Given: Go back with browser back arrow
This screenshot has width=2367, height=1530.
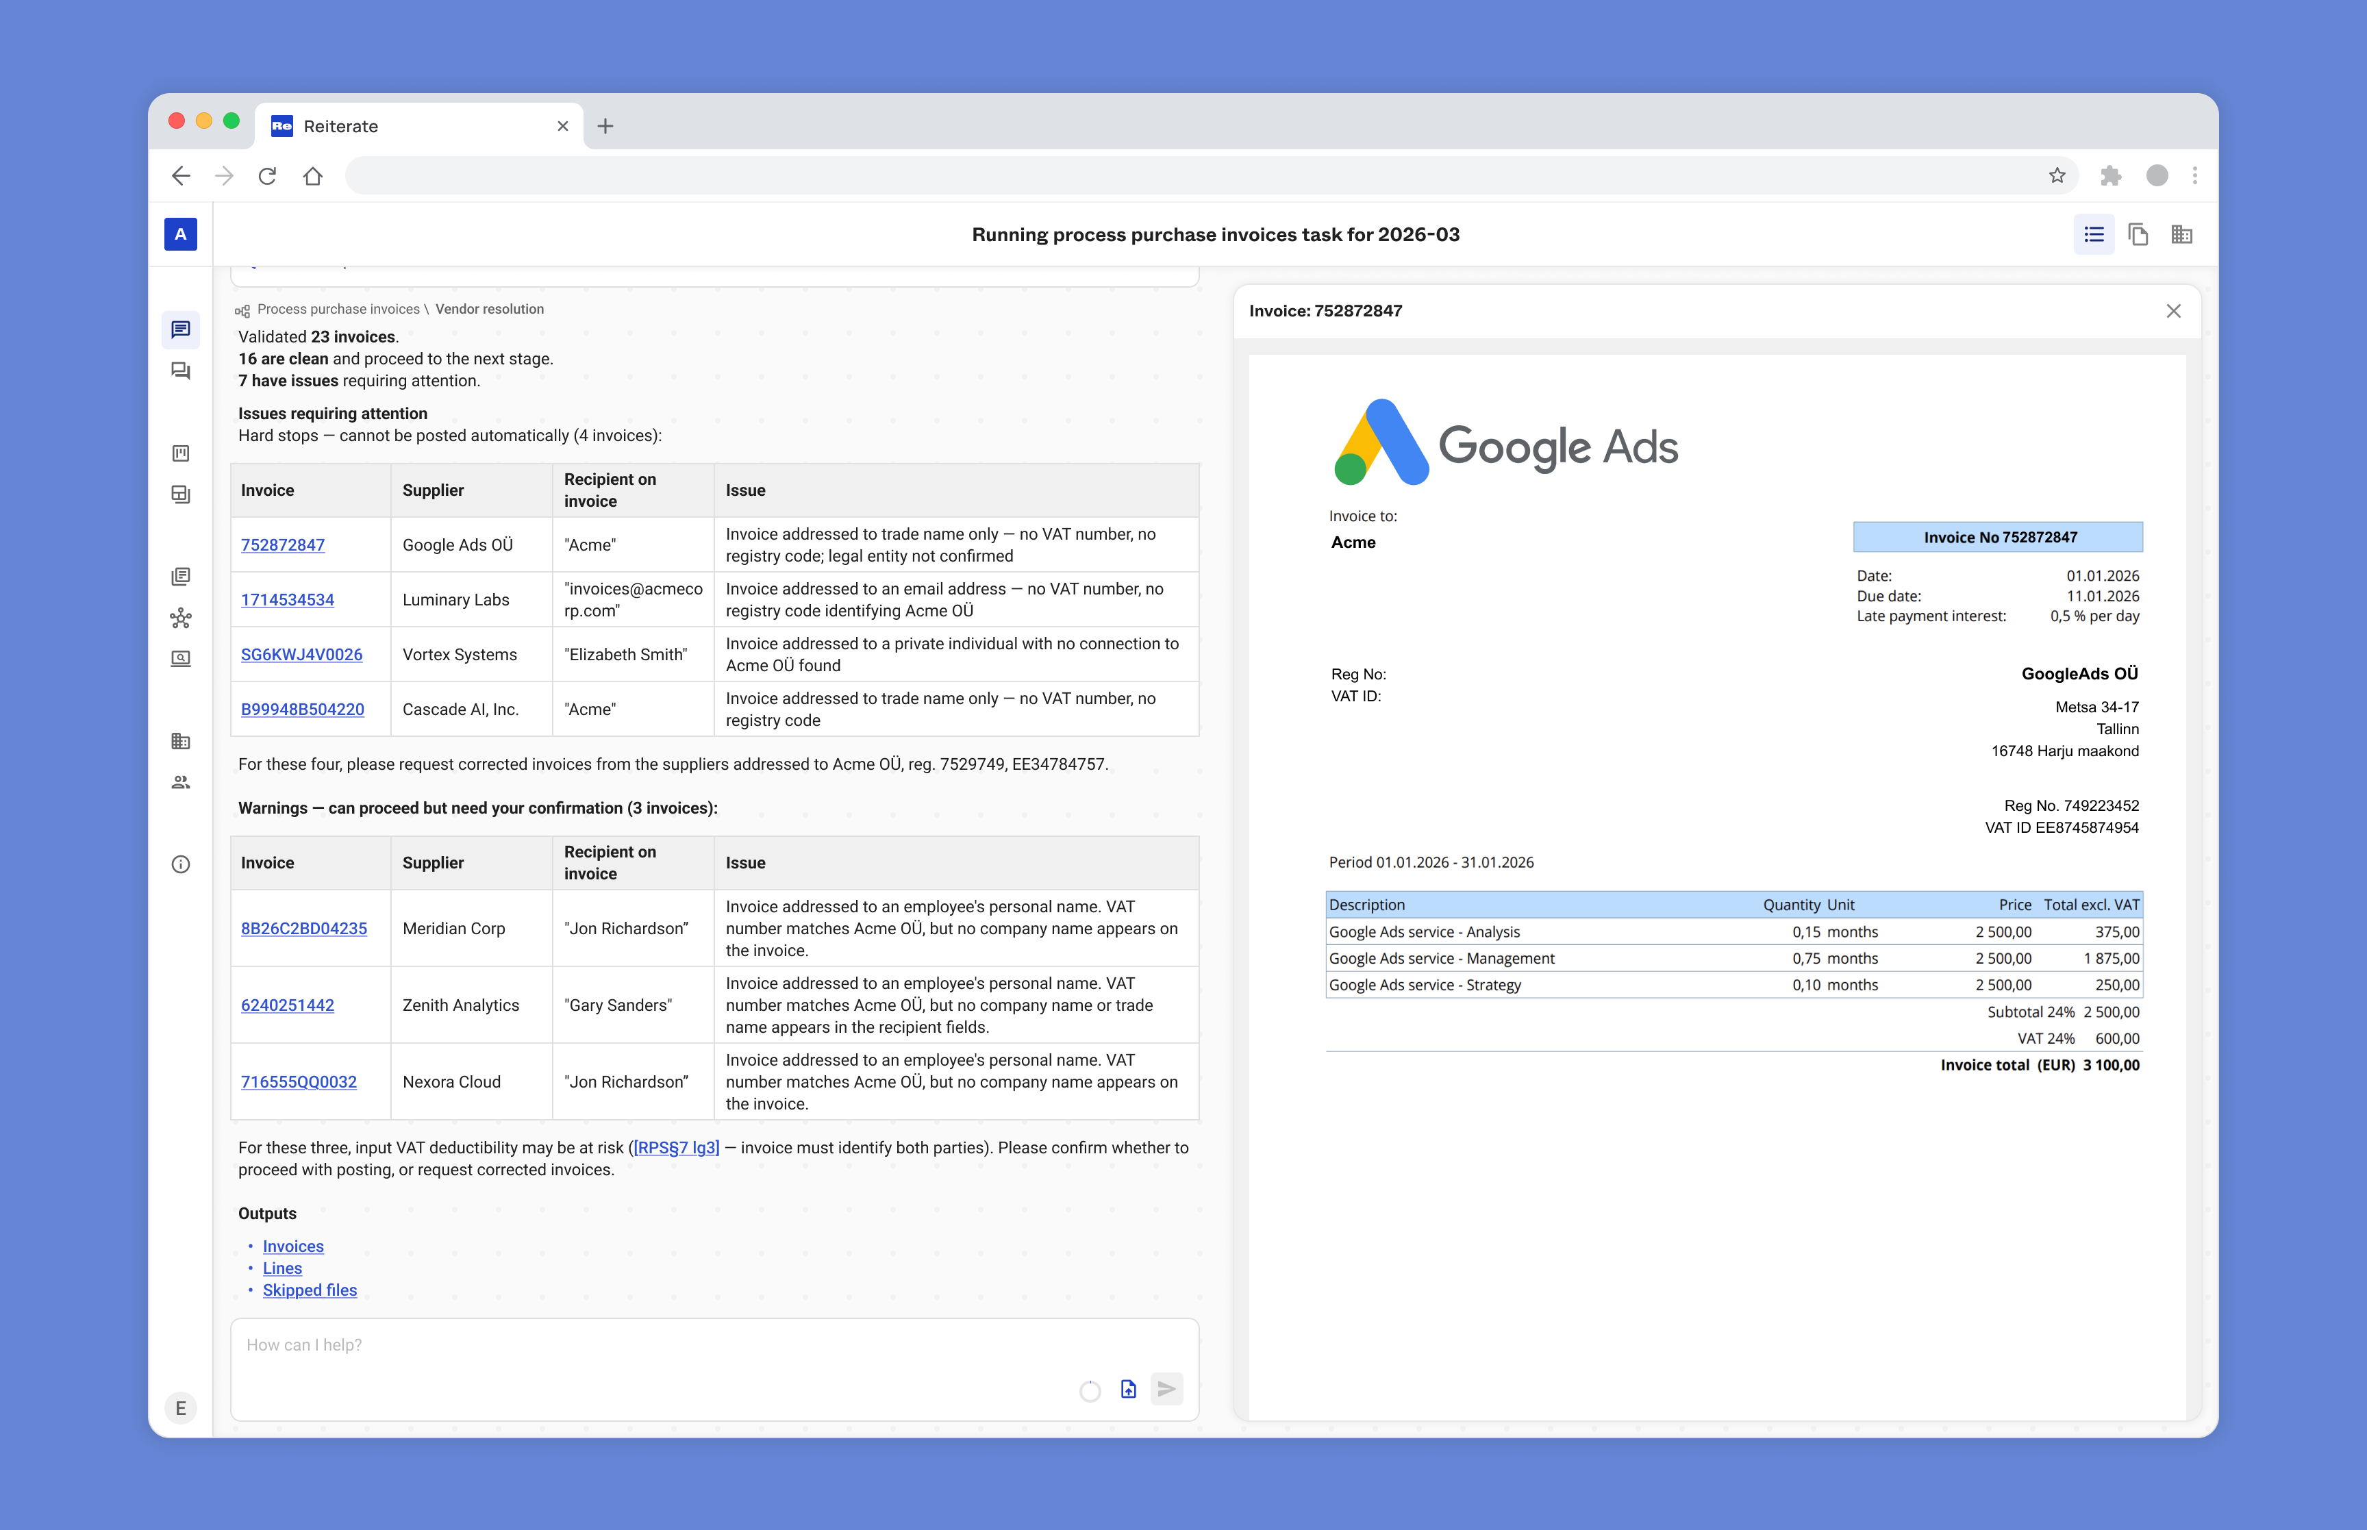Looking at the screenshot, I should click(181, 176).
